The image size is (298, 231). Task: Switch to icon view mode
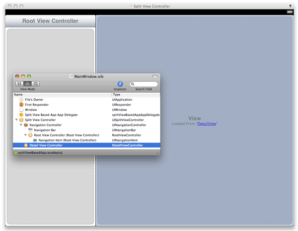[19, 84]
